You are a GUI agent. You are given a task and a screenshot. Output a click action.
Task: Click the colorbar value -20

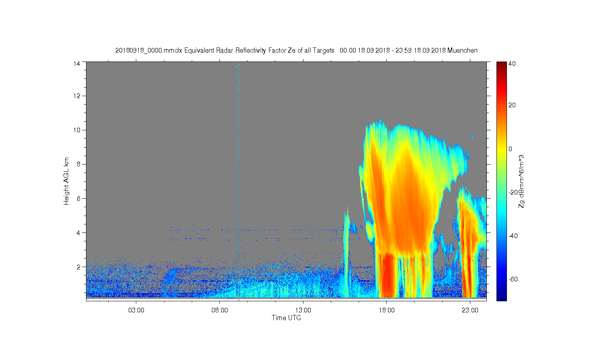tap(513, 192)
